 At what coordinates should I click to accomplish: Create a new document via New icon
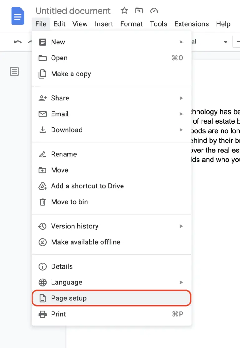point(42,42)
